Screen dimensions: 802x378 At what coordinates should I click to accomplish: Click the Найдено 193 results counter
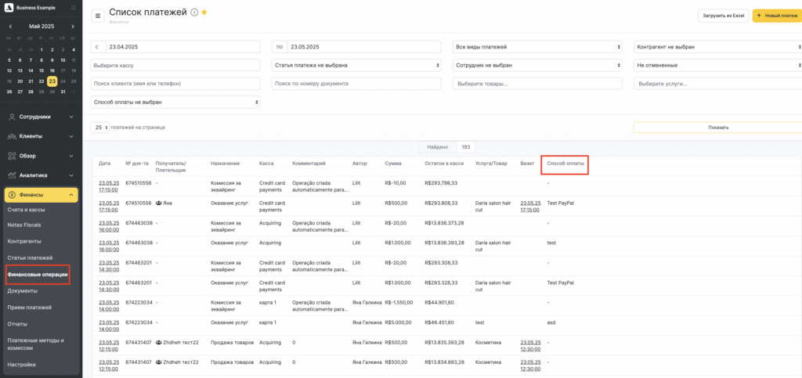[447, 147]
